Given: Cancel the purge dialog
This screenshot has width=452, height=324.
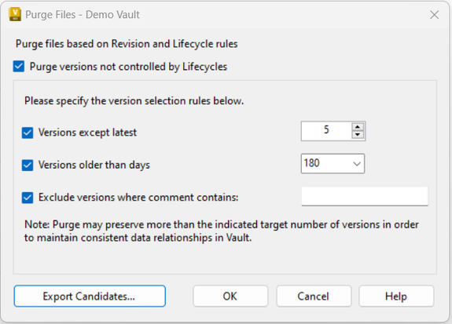Looking at the screenshot, I should [314, 296].
